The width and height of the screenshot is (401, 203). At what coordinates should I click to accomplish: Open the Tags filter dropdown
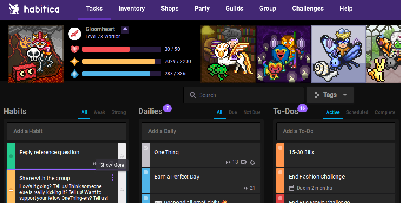(x=330, y=95)
